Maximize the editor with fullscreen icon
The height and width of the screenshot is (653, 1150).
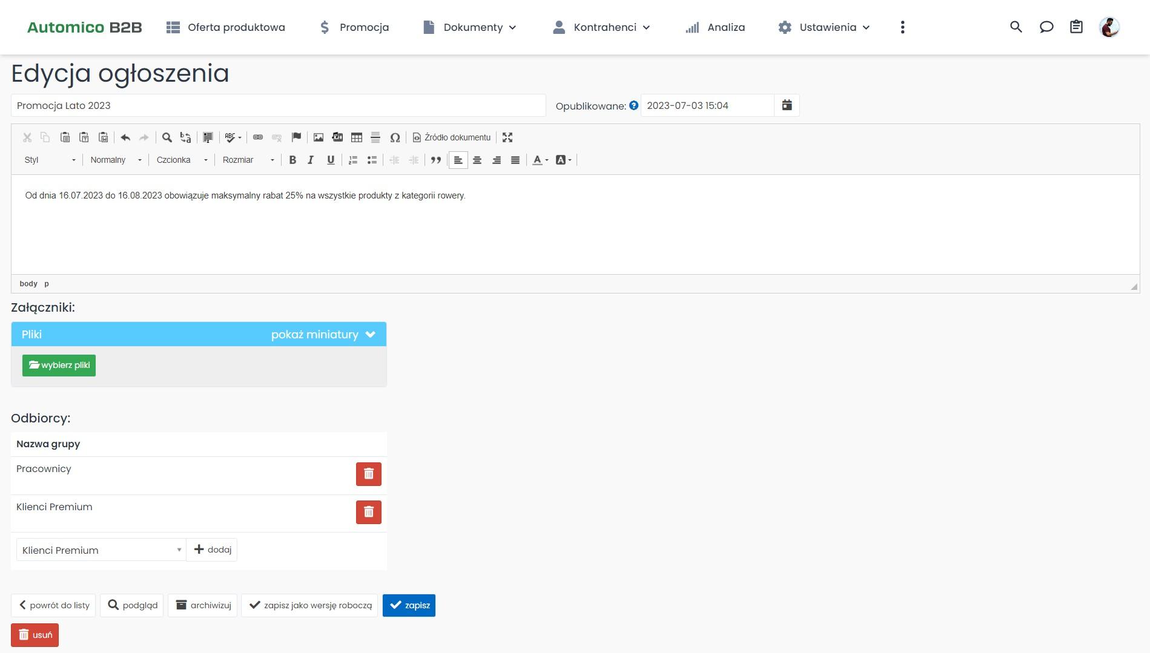[507, 137]
